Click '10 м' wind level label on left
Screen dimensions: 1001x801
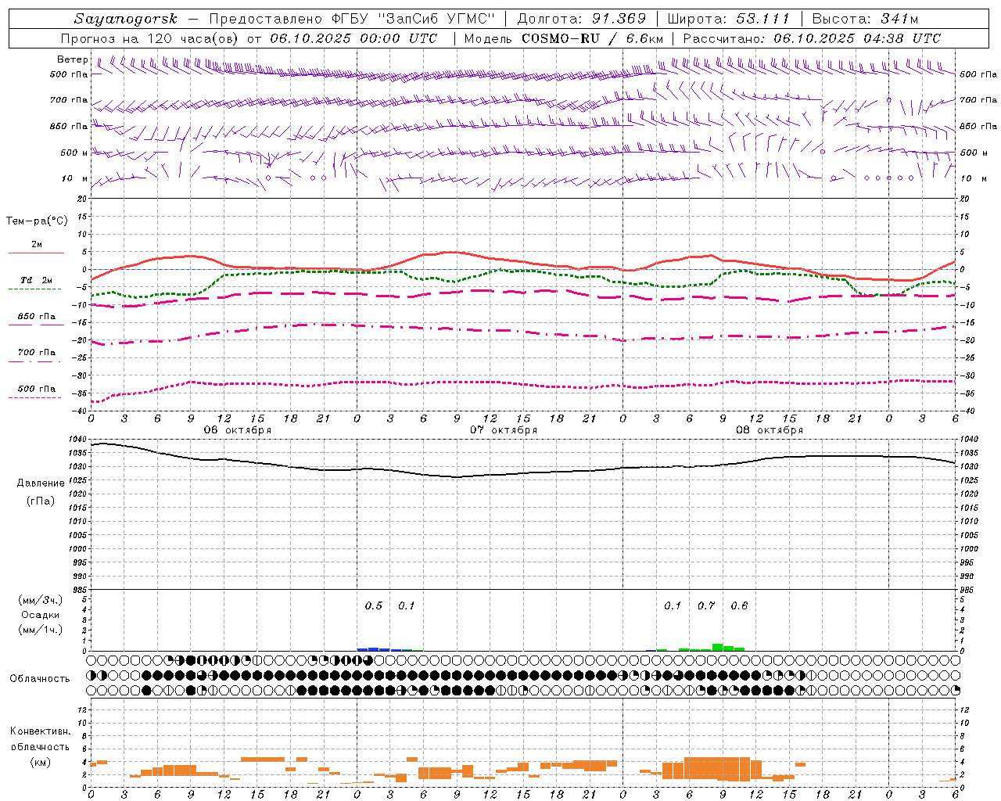click(x=75, y=178)
